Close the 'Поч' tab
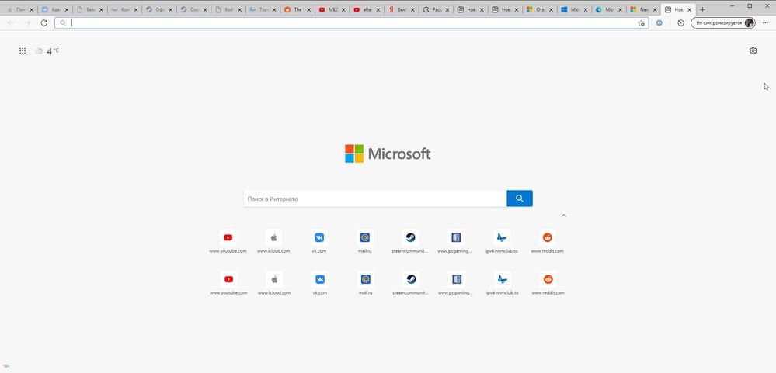 [32, 10]
